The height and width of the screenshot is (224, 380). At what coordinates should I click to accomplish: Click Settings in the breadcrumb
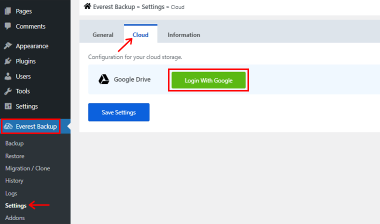[x=153, y=7]
